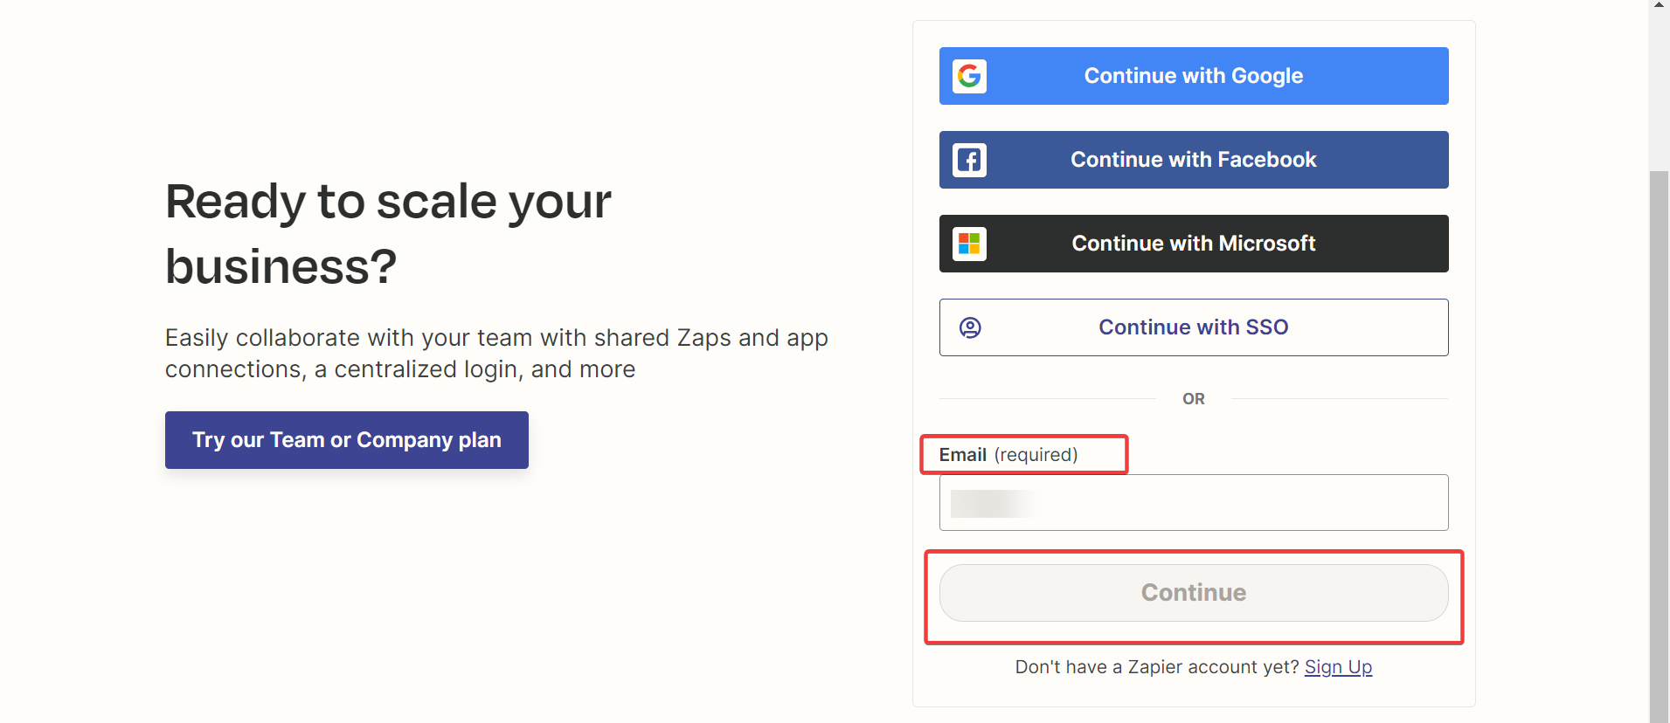Image resolution: width=1670 pixels, height=723 pixels.
Task: Click the scrollbar track above the thumb
Action: coord(1659,87)
